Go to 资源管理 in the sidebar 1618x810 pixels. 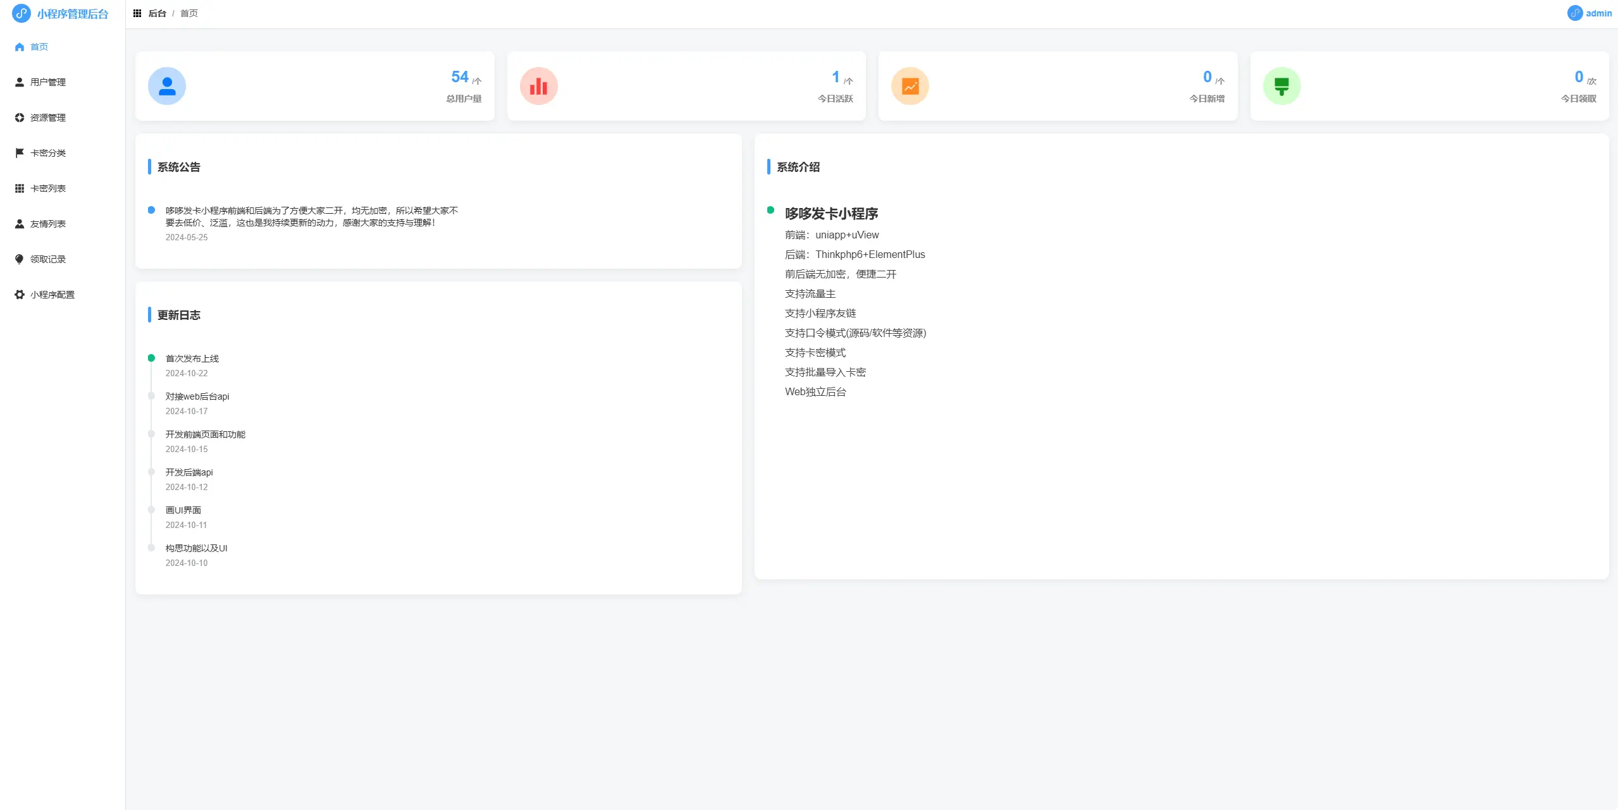[48, 118]
